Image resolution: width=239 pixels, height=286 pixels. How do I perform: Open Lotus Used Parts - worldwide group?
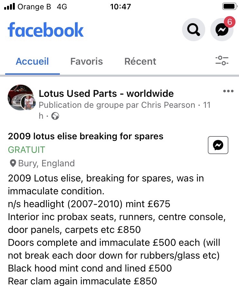(106, 94)
